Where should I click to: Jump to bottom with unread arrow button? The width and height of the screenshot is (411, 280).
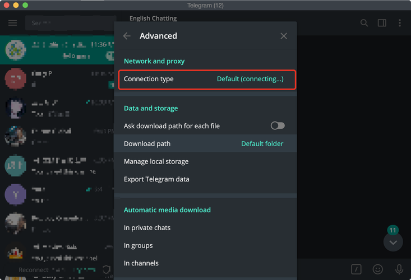pos(393,242)
